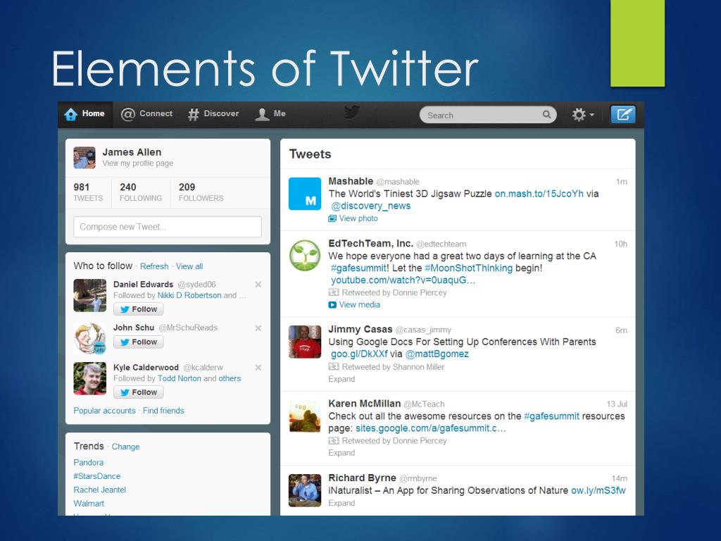Open Daniel Edwards avatar

pos(89,295)
